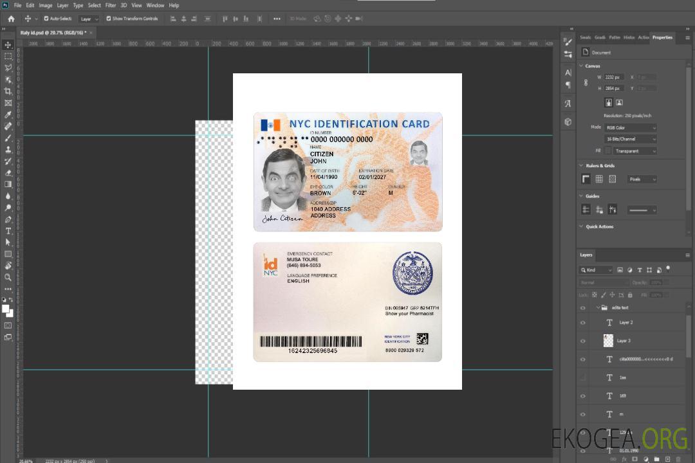Open the Kind layer filter dropdown
This screenshot has height=463, width=695.
(596, 270)
